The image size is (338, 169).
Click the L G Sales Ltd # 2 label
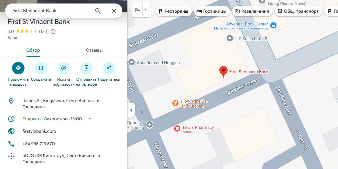[x=251, y=39]
